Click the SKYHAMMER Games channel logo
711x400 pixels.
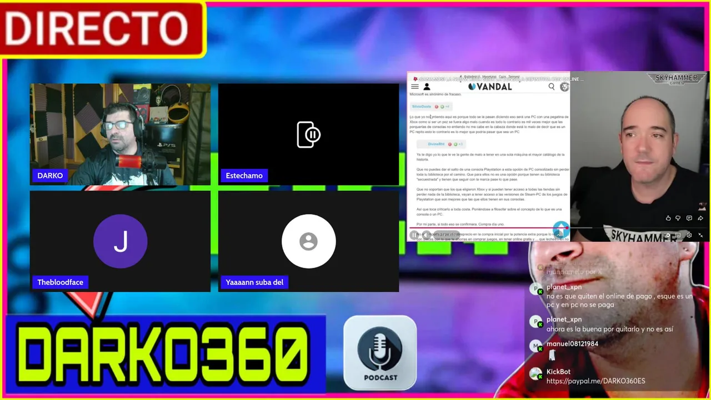coord(677,79)
